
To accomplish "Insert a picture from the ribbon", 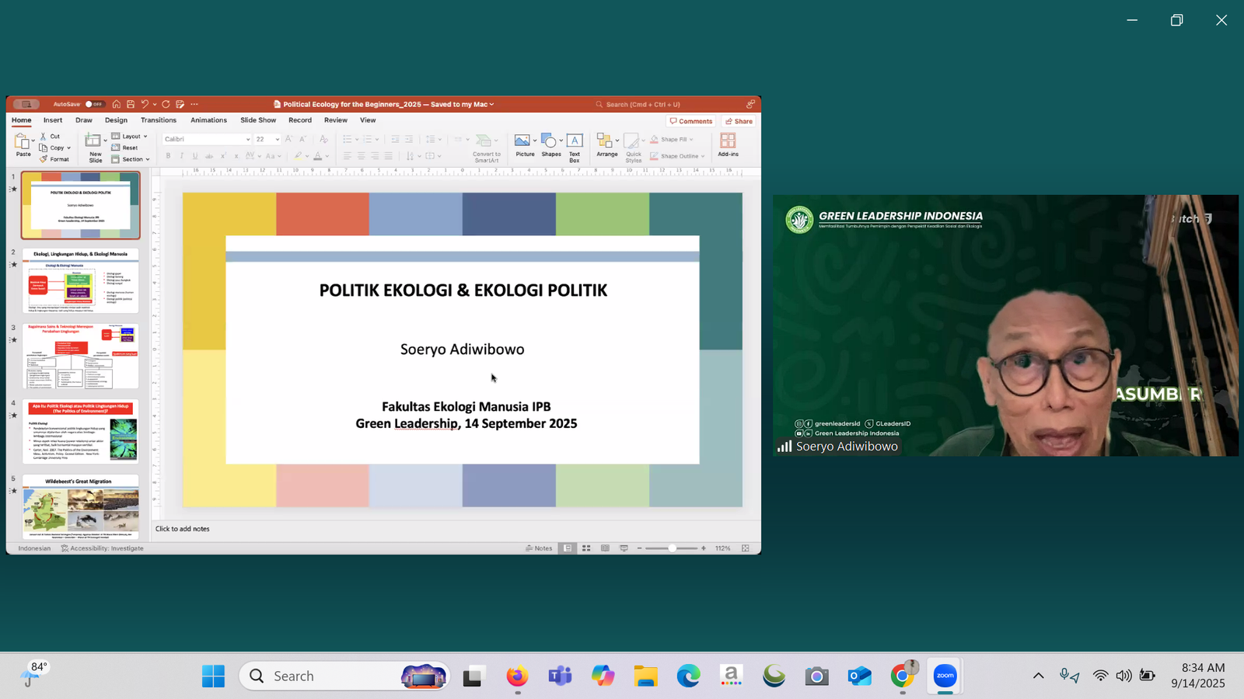I will tap(522, 141).
